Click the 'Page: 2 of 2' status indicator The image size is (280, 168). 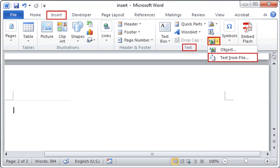coord(17,161)
